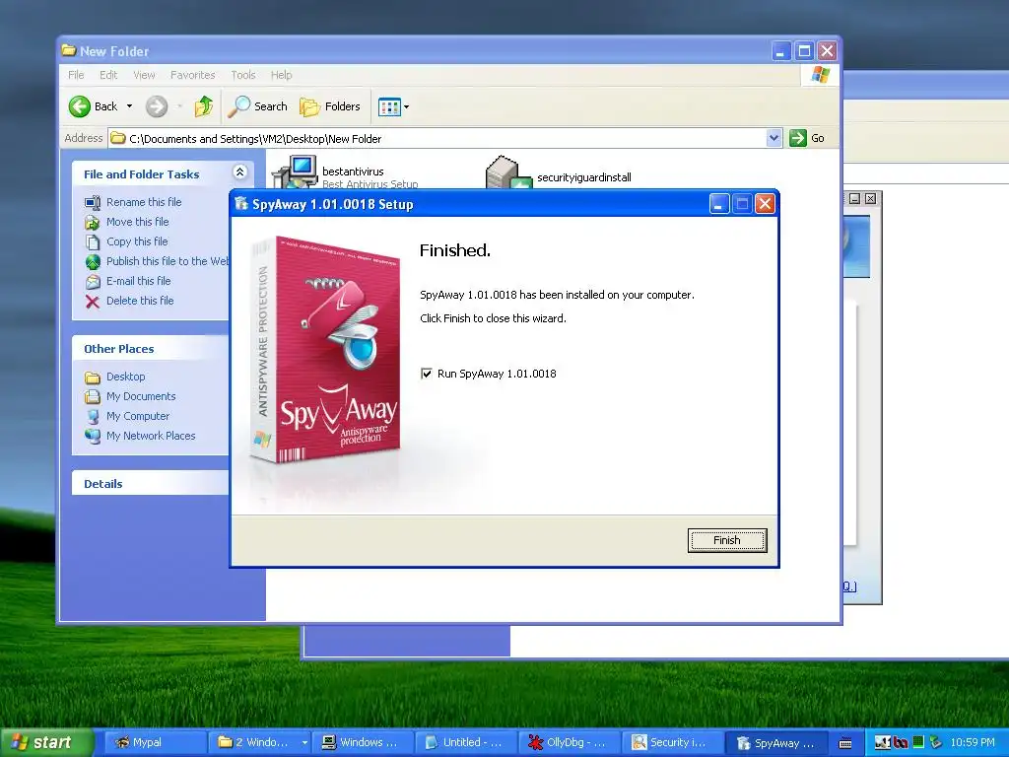Open My Network Places link
This screenshot has width=1009, height=757.
[x=151, y=436]
